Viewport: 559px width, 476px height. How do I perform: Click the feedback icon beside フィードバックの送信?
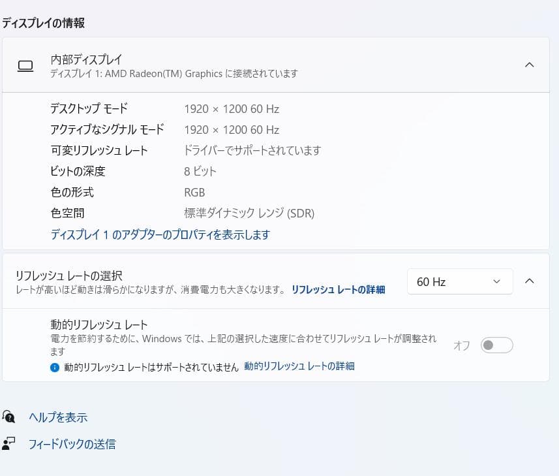click(x=8, y=444)
